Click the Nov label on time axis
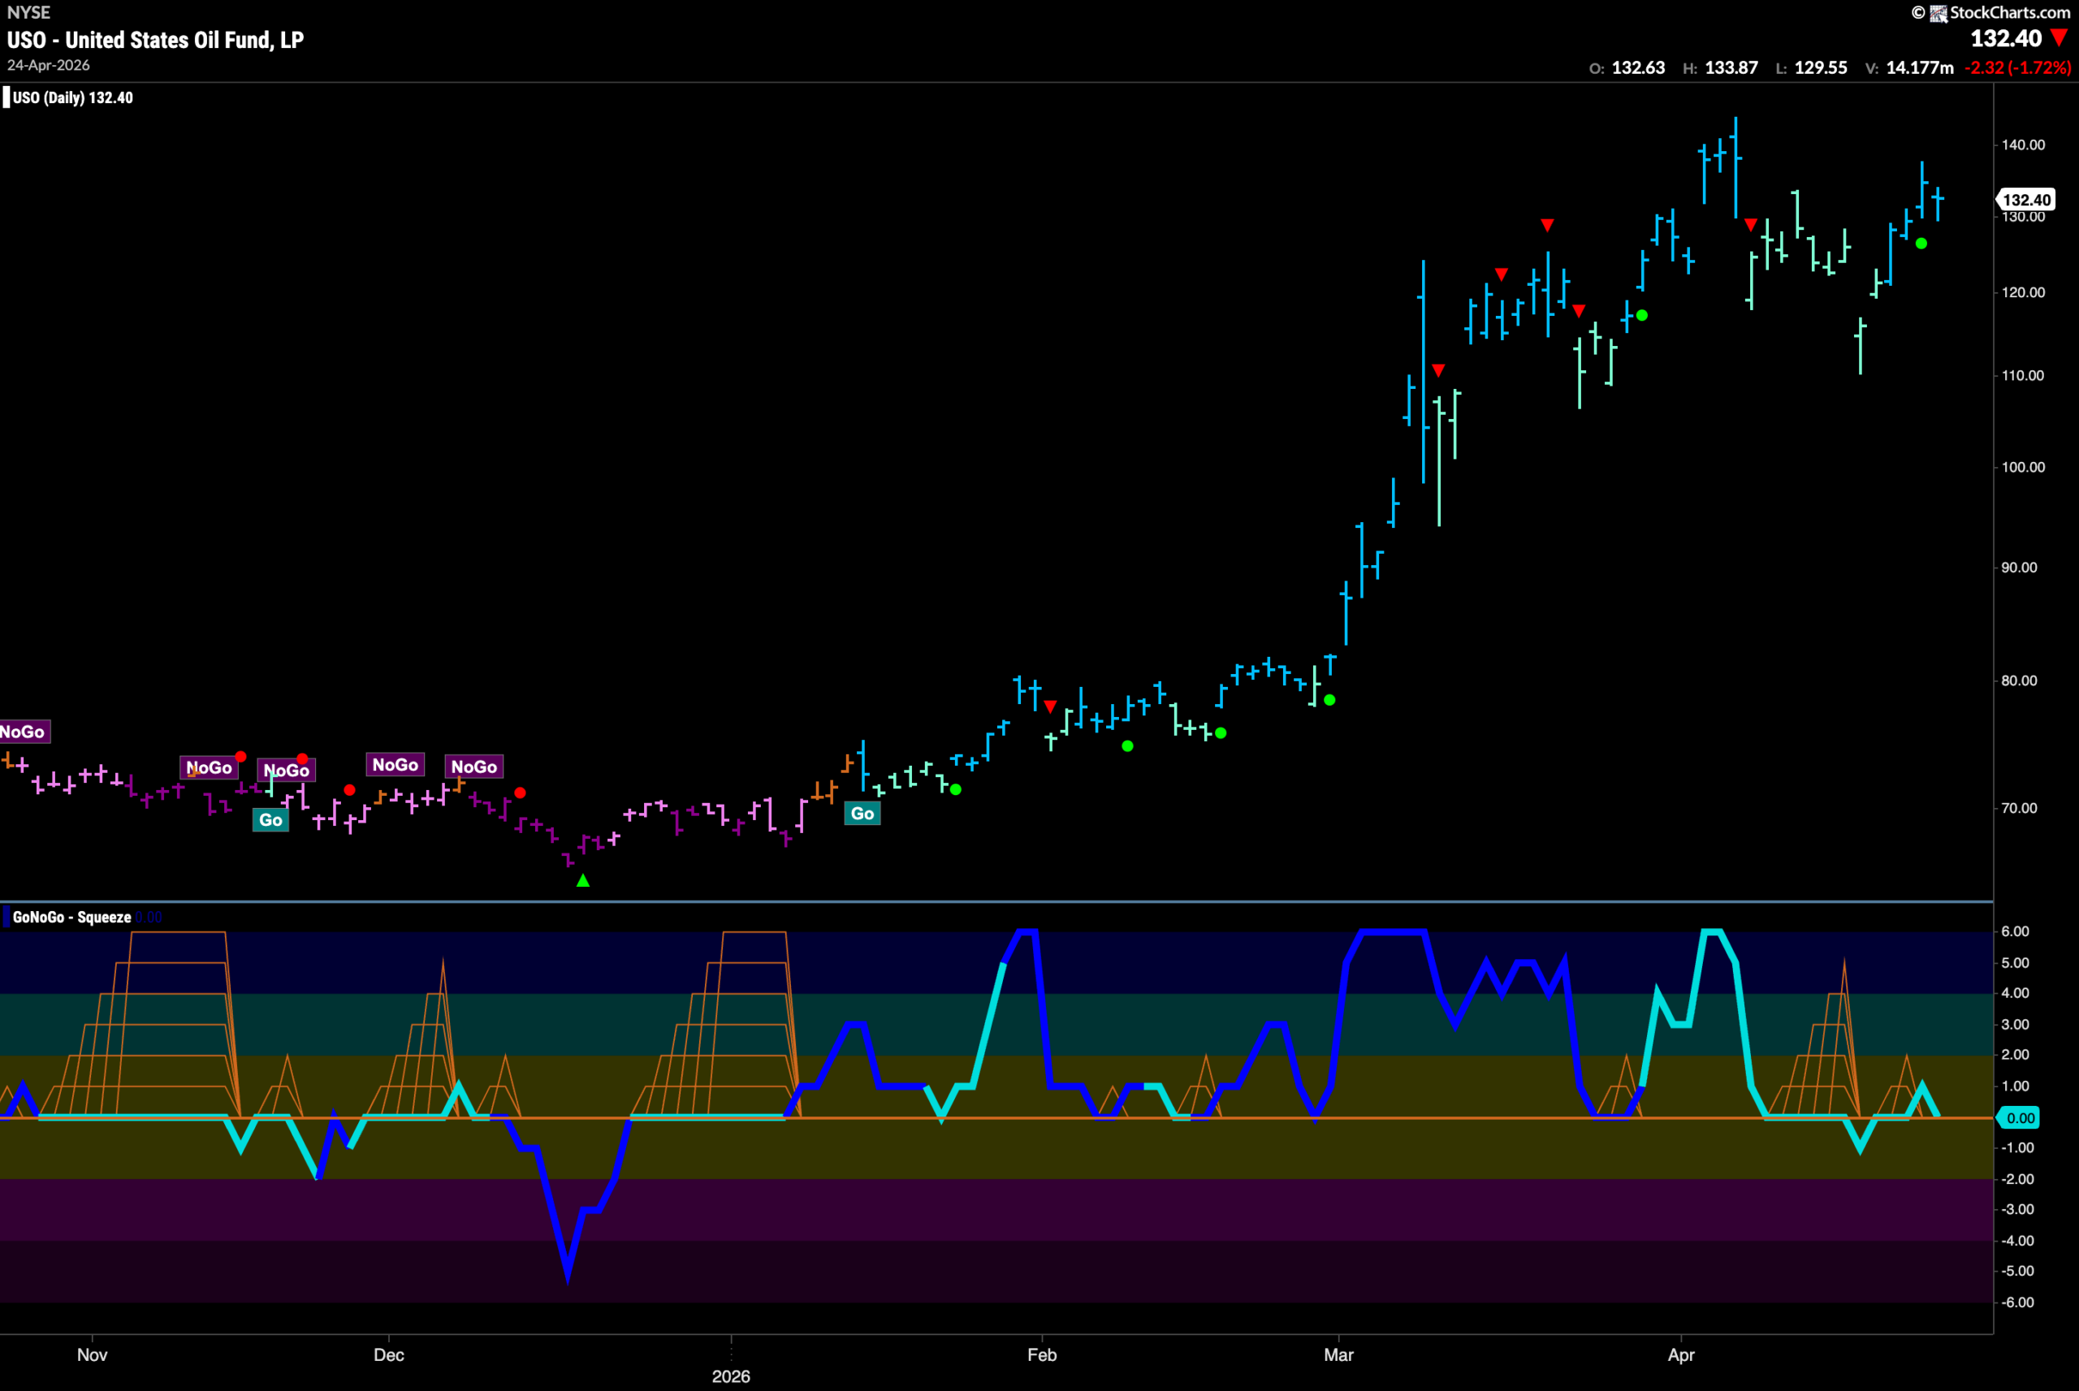Screen dimensions: 2079x1391 pos(93,1354)
